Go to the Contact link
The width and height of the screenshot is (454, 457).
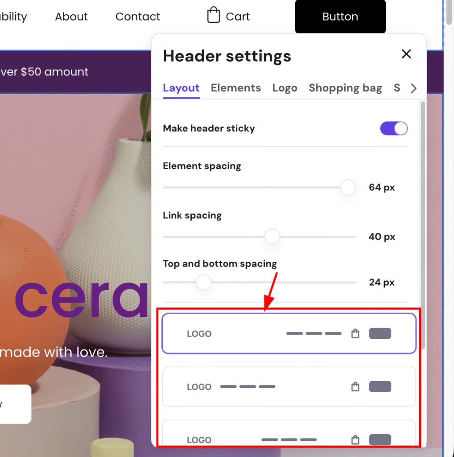point(137,17)
